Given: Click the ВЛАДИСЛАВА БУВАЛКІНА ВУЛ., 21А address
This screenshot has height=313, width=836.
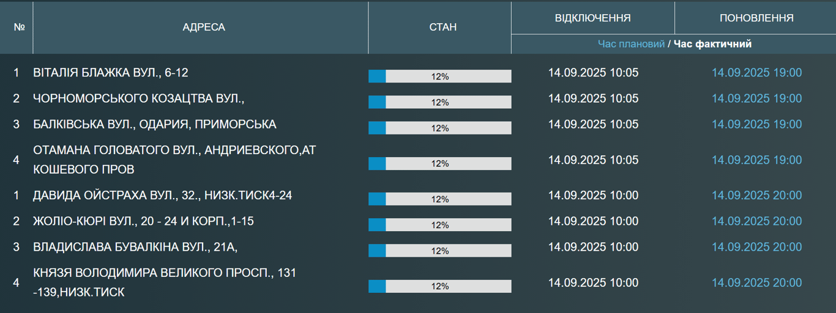Looking at the screenshot, I should coord(135,247).
